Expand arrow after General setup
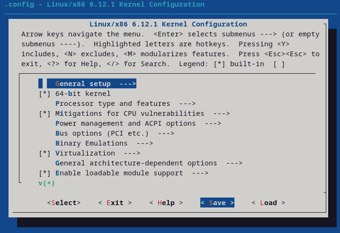The height and width of the screenshot is (233, 340). tap(128, 84)
